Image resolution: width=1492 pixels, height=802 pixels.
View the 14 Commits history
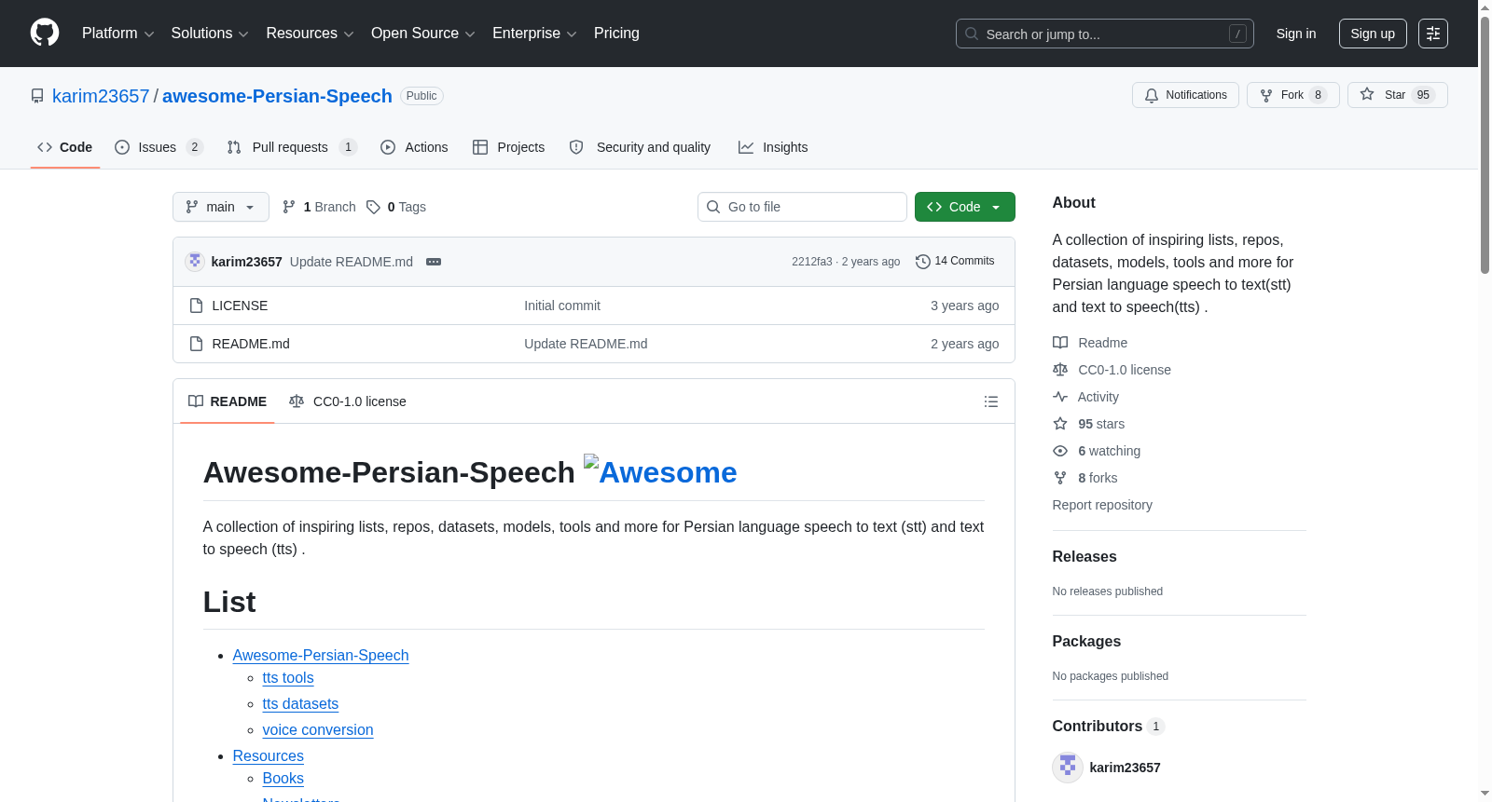pyautogui.click(x=955, y=262)
